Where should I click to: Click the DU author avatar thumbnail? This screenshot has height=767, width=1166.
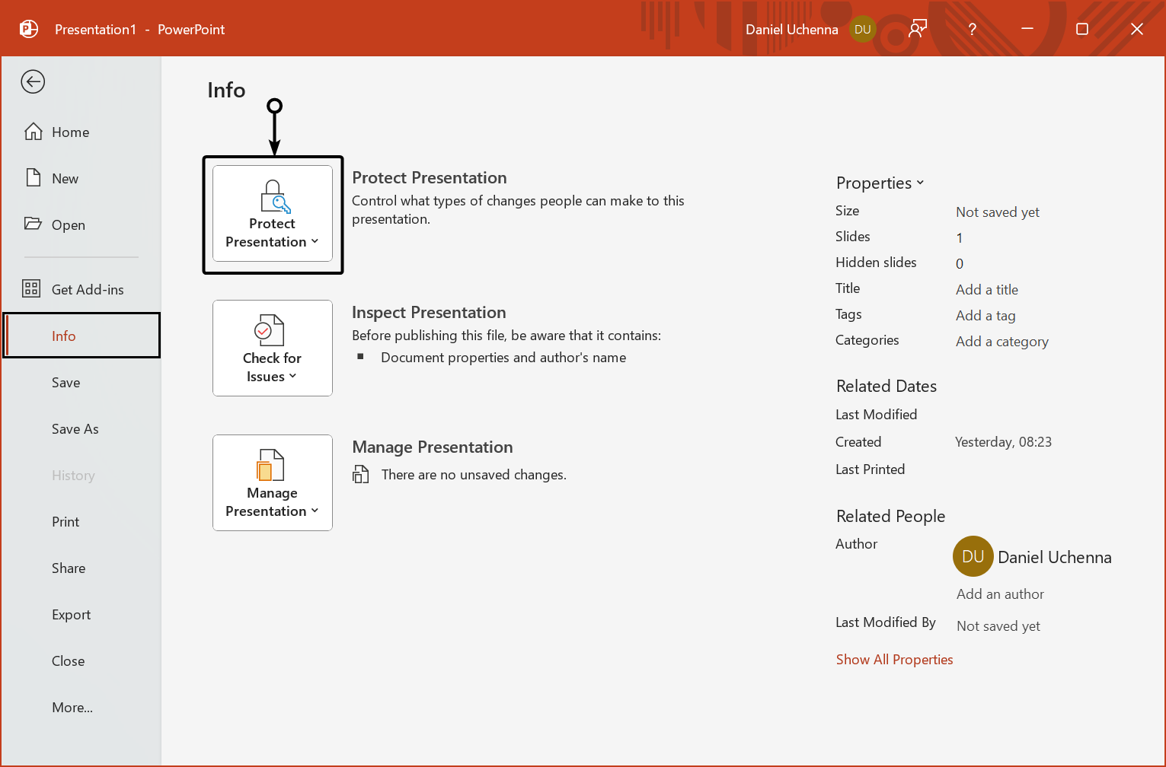click(x=973, y=556)
